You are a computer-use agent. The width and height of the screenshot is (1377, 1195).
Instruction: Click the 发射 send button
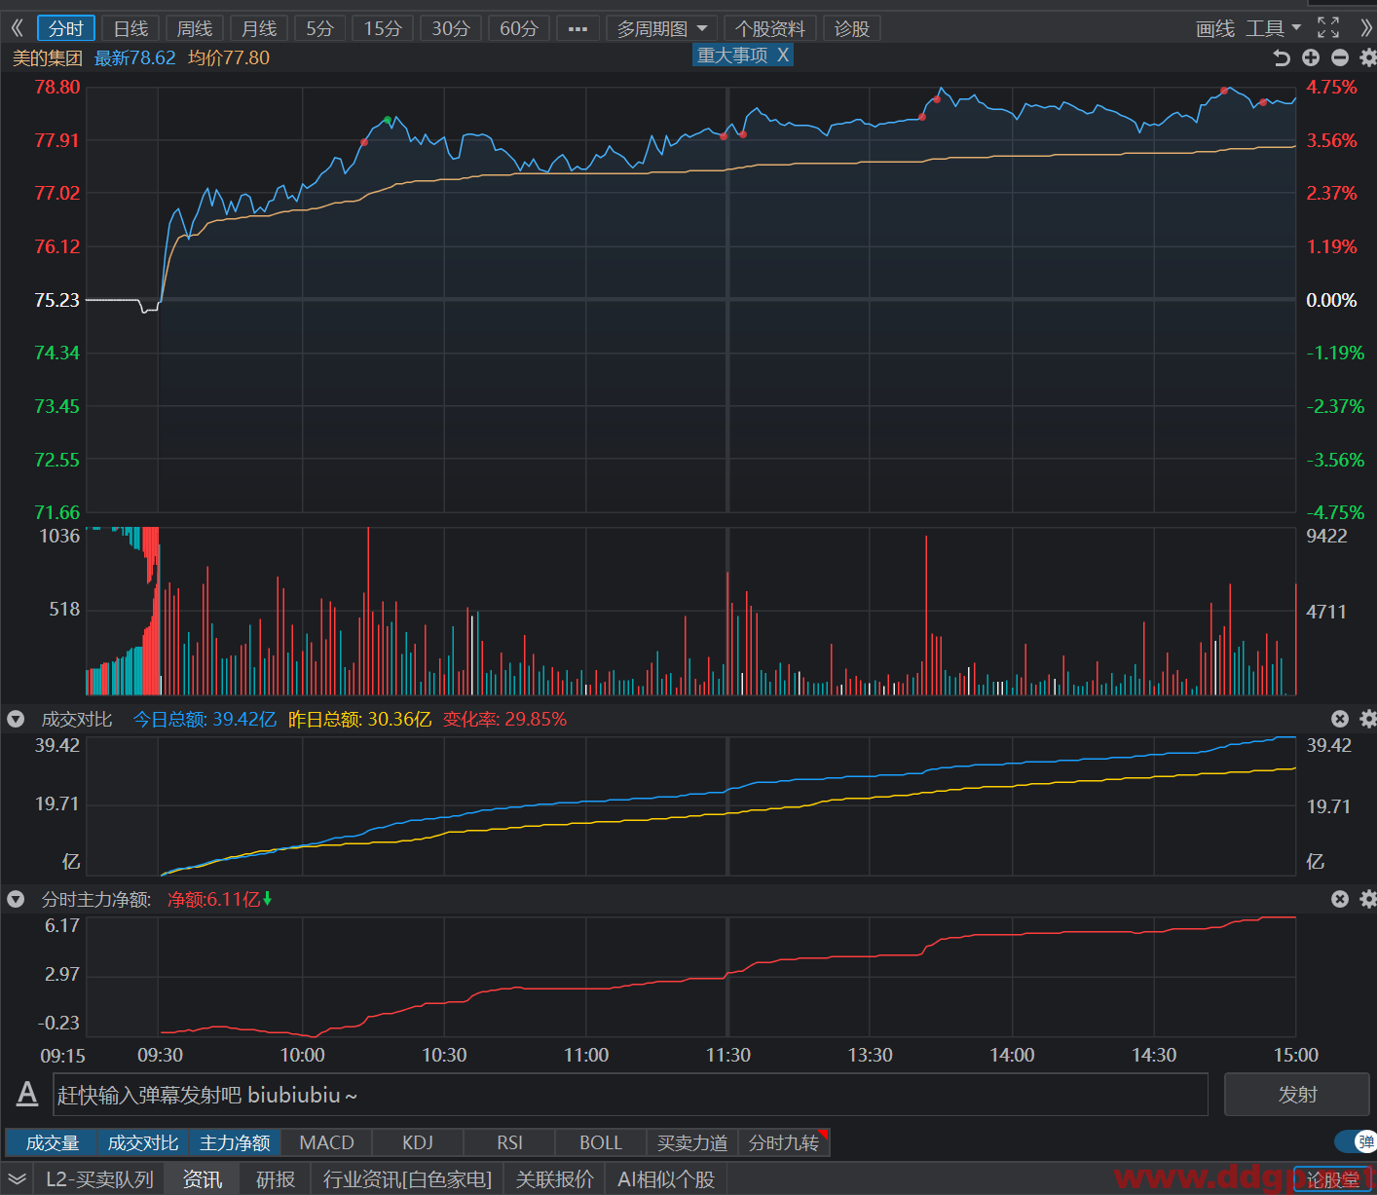pyautogui.click(x=1297, y=1095)
